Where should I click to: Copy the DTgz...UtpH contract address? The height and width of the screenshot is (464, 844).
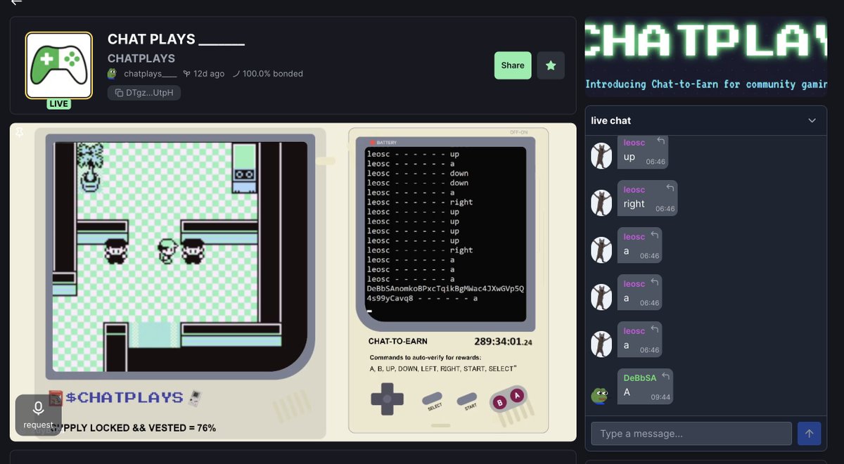(144, 93)
